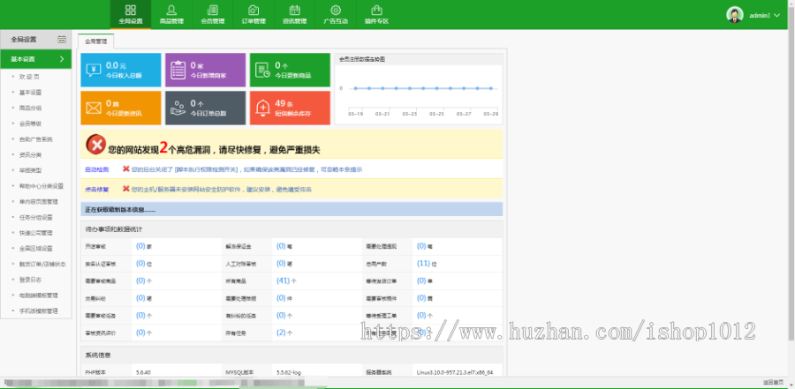Open 插件专区 shopping bag icon

click(x=376, y=10)
